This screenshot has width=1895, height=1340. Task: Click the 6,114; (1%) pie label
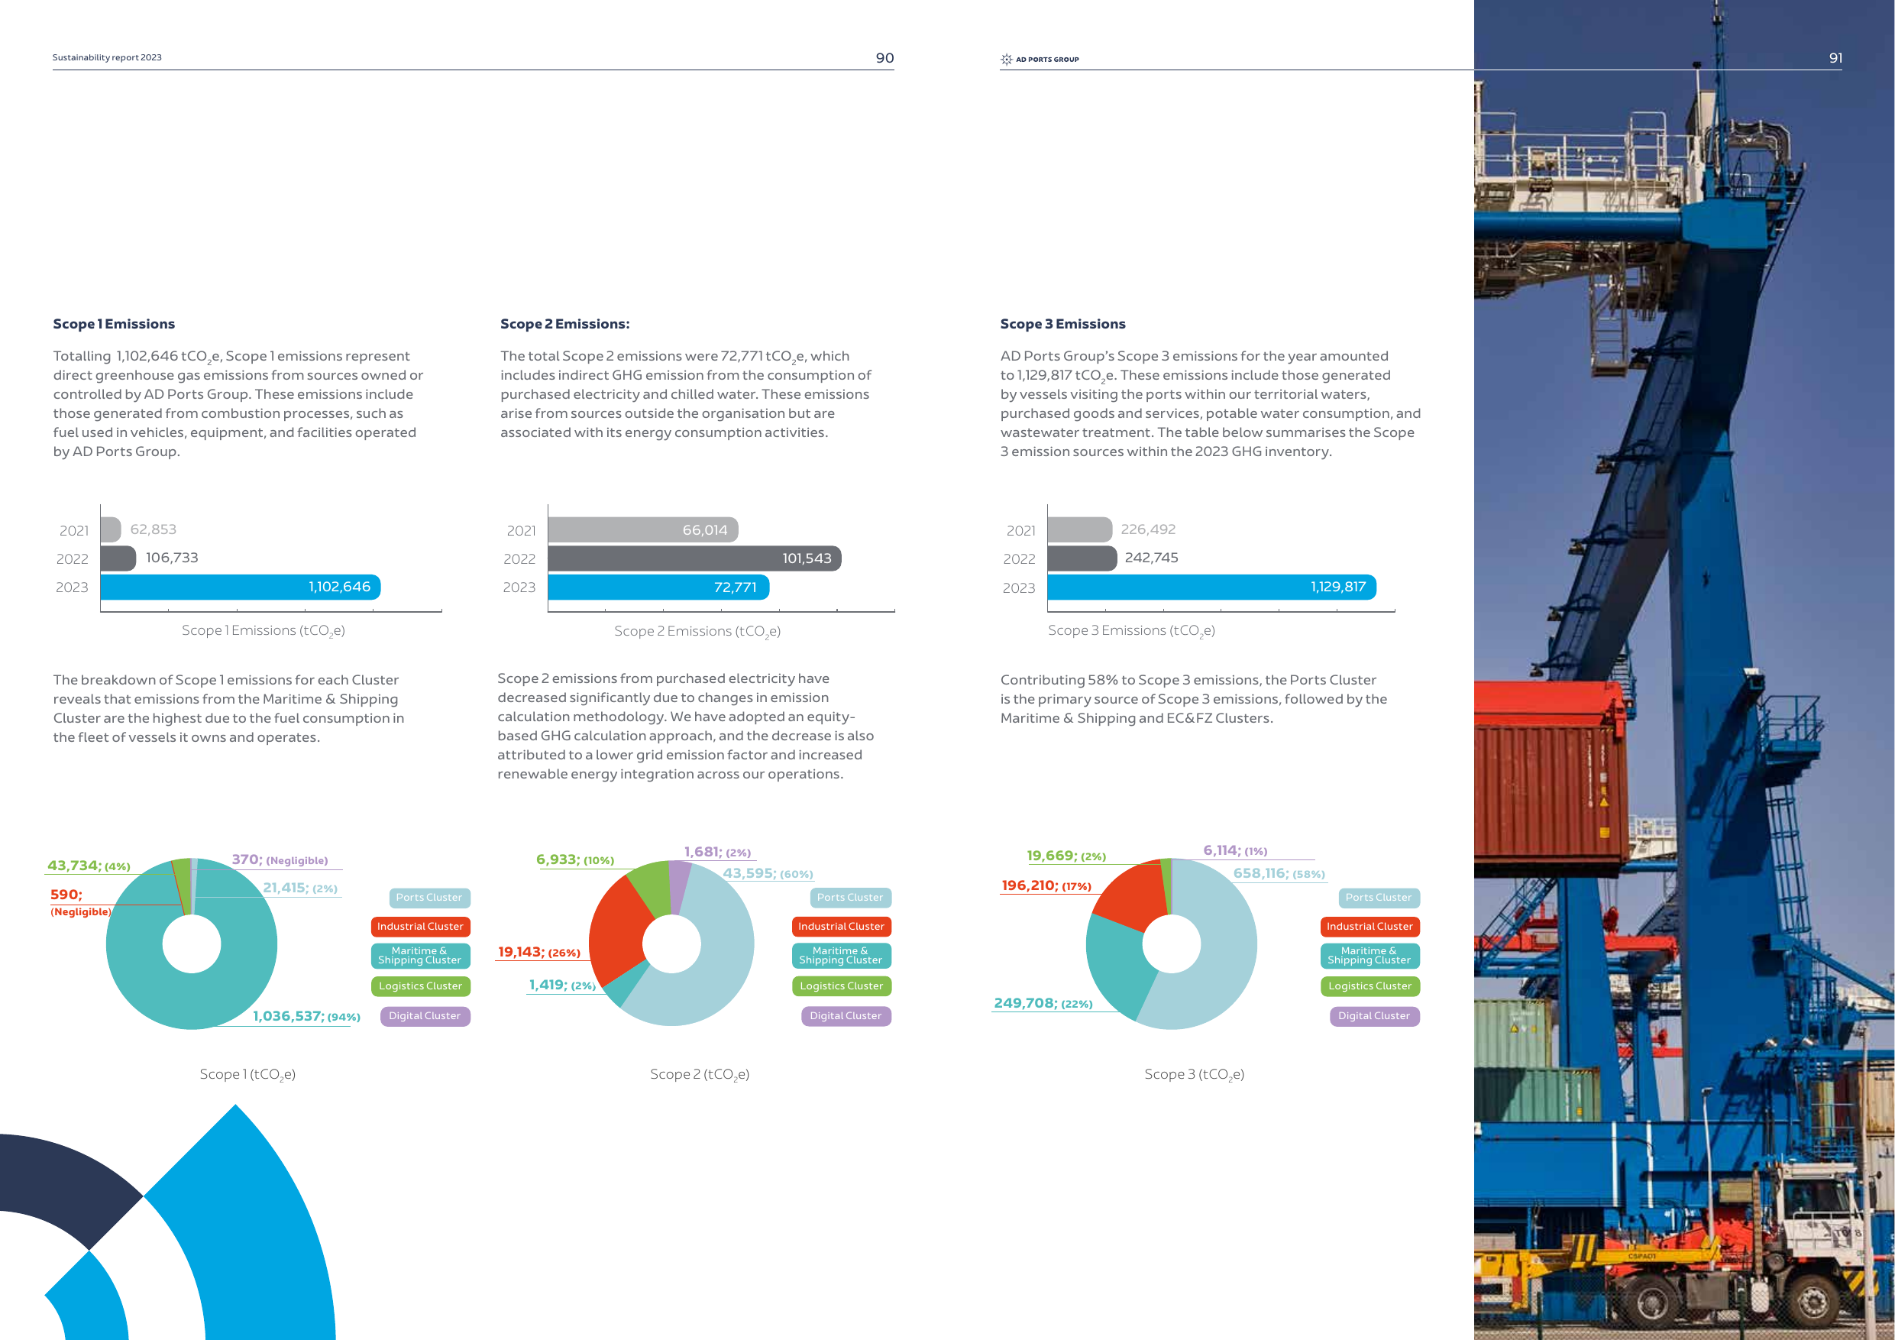coord(1236,850)
